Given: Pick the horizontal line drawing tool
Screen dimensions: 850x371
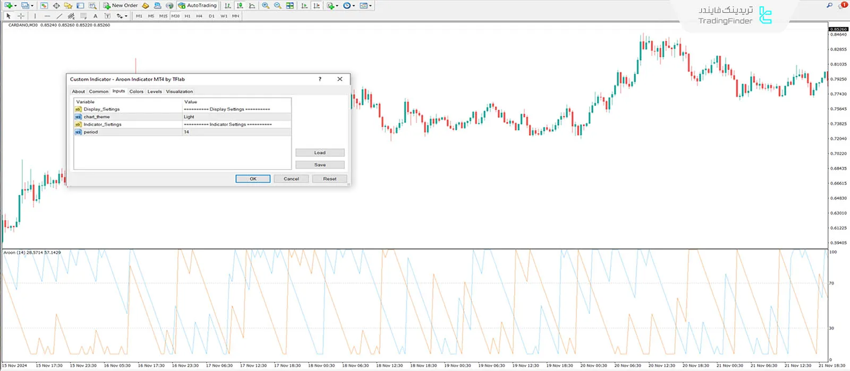Looking at the screenshot, I should click(x=47, y=16).
